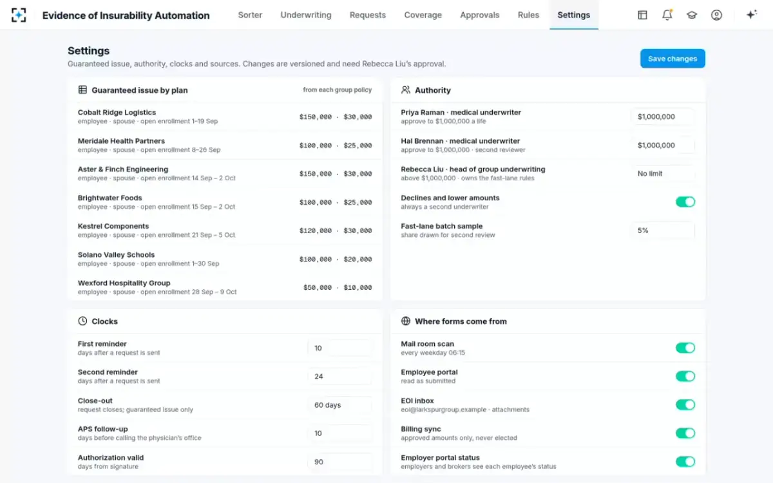773x483 pixels.
Task: Click Cobalt Ridge's $150,000 · $30,000 amounts
Action: coord(336,117)
